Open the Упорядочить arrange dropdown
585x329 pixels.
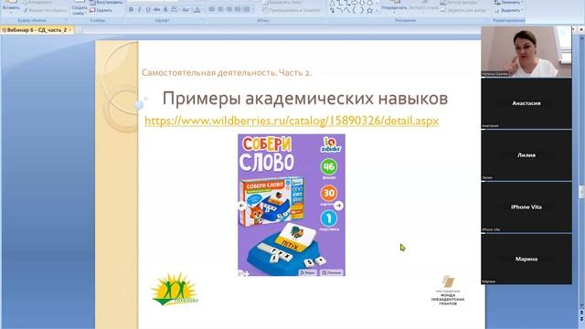pyautogui.click(x=394, y=8)
